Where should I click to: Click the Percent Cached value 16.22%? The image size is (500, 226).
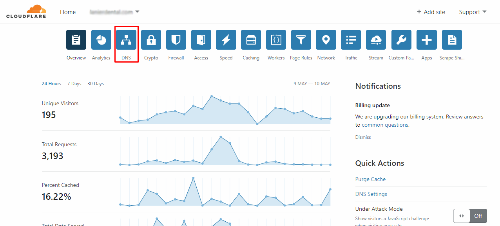click(56, 197)
